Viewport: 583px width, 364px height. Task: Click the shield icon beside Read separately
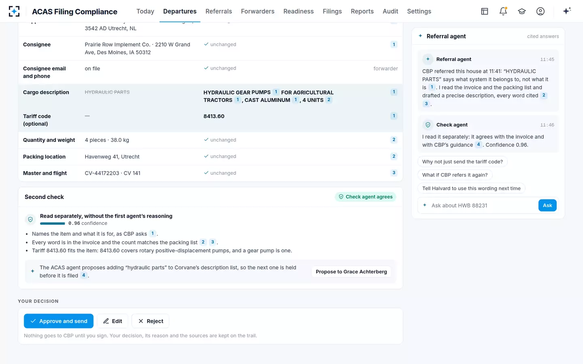pyautogui.click(x=30, y=220)
